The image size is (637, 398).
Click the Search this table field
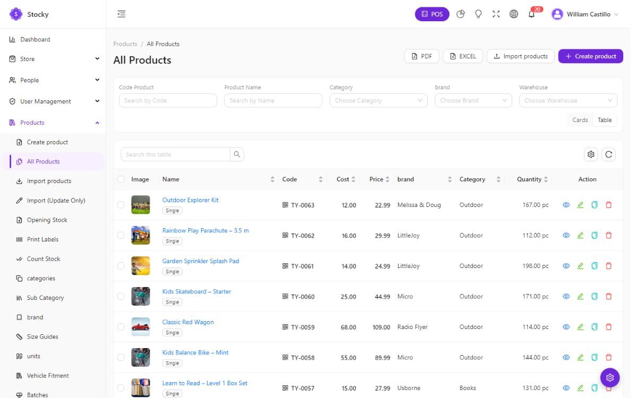pyautogui.click(x=176, y=154)
